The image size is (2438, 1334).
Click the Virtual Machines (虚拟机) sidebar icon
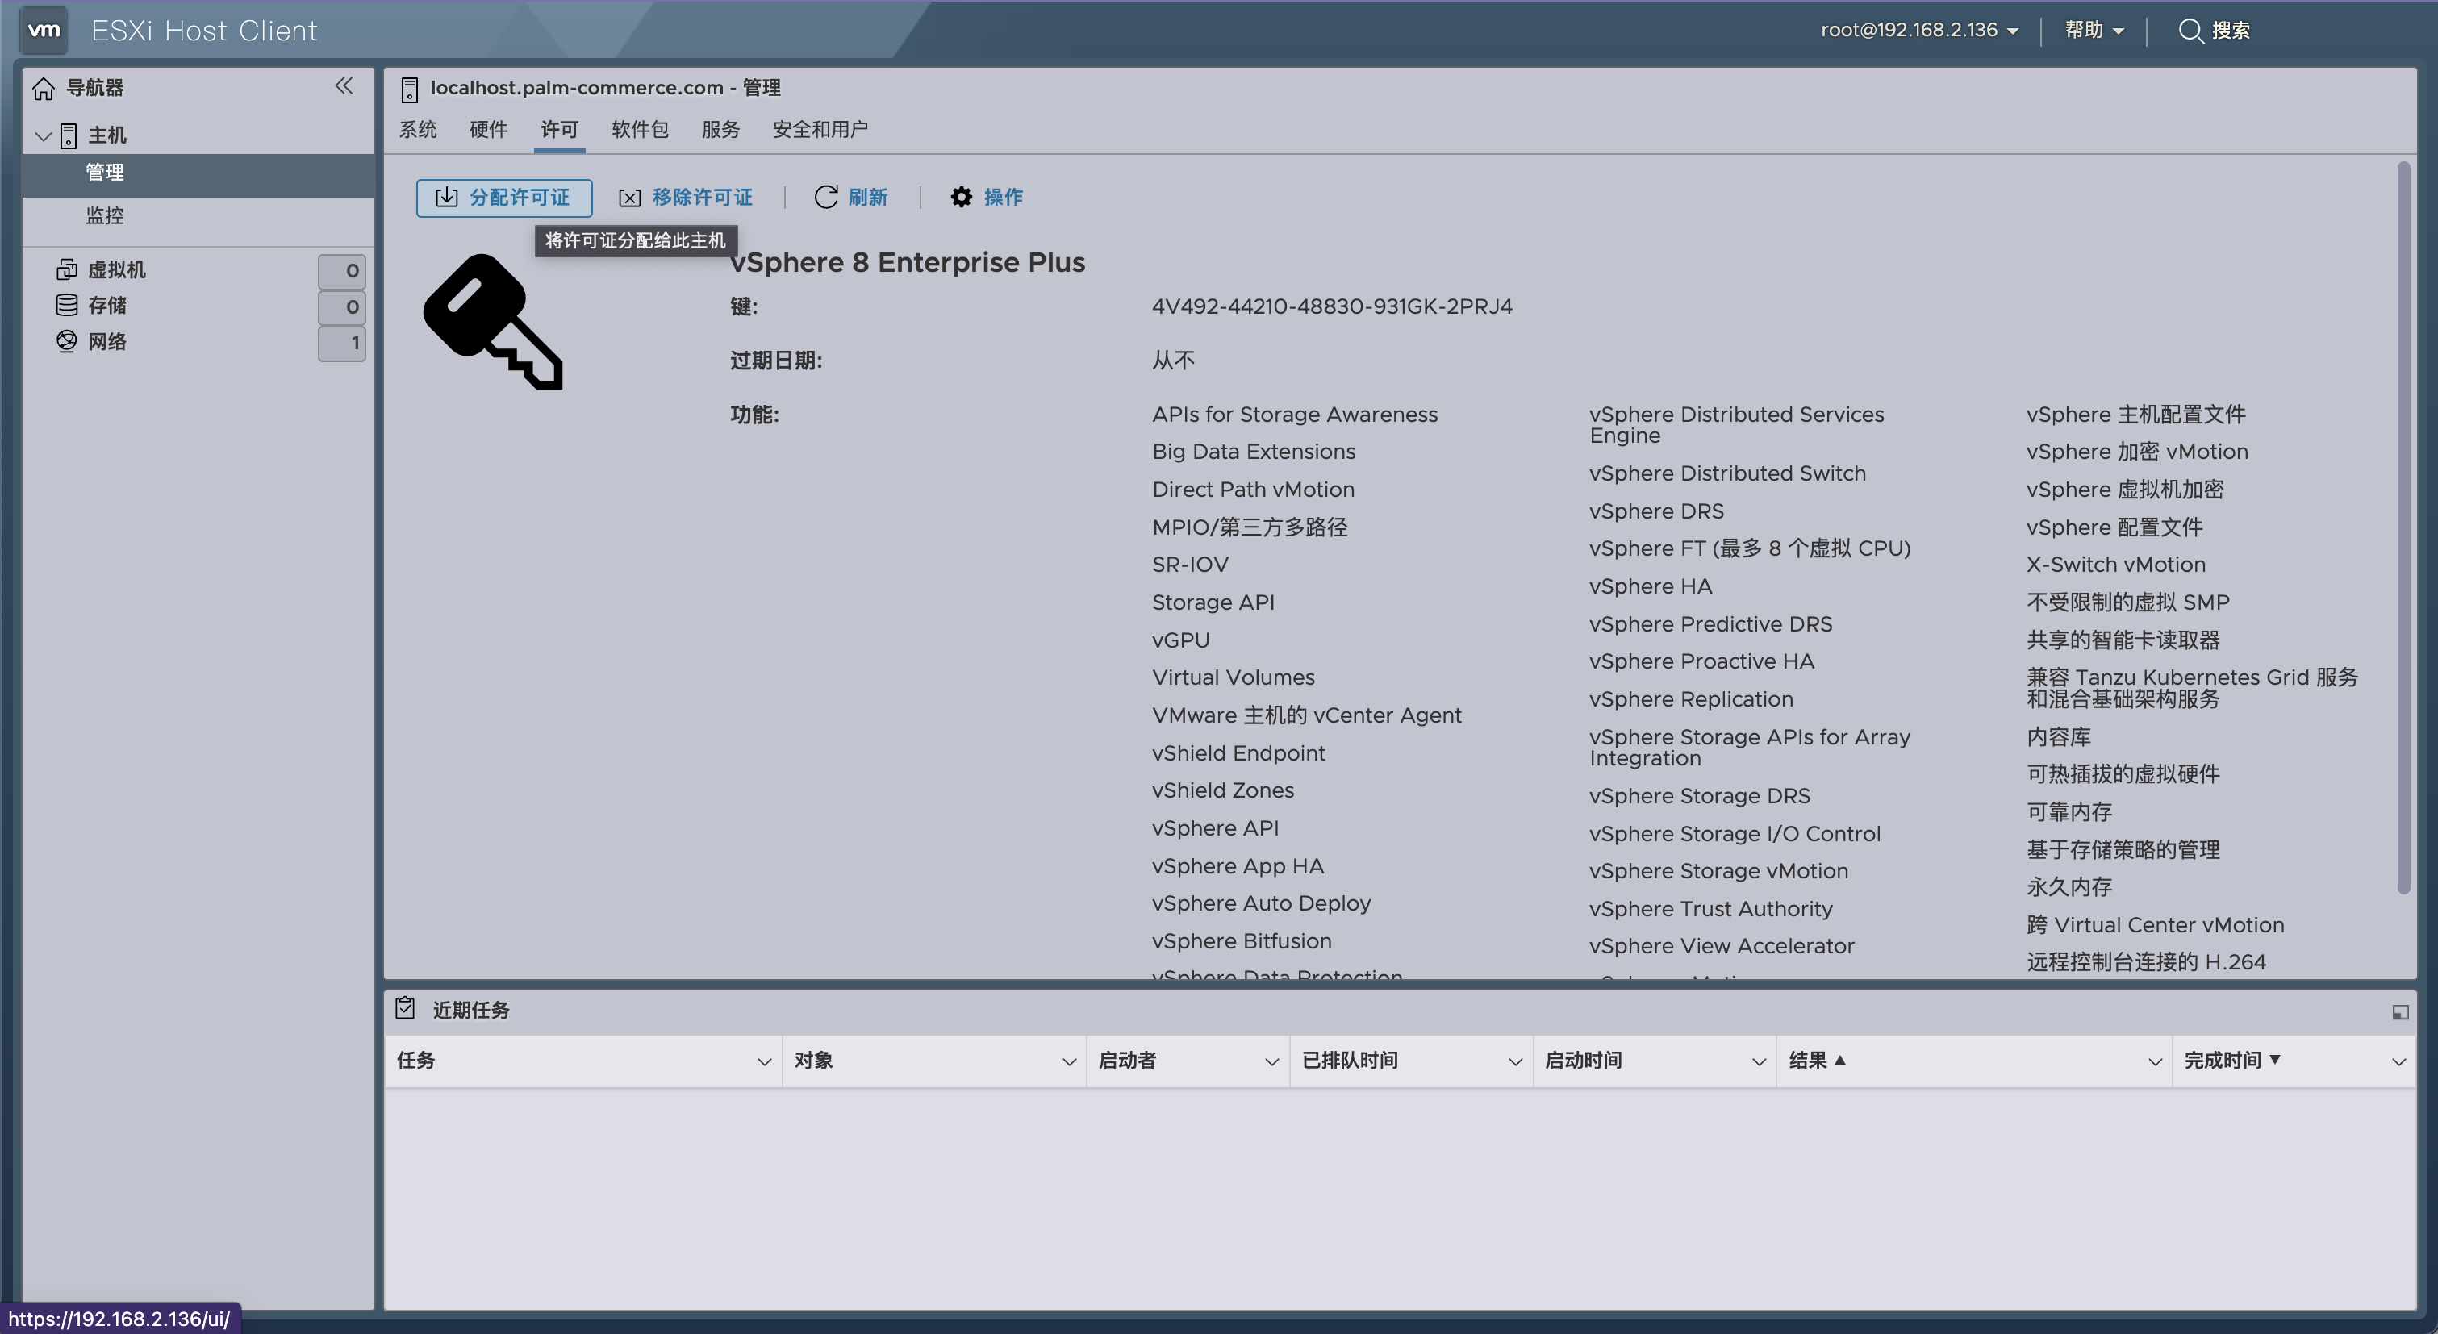click(66, 269)
